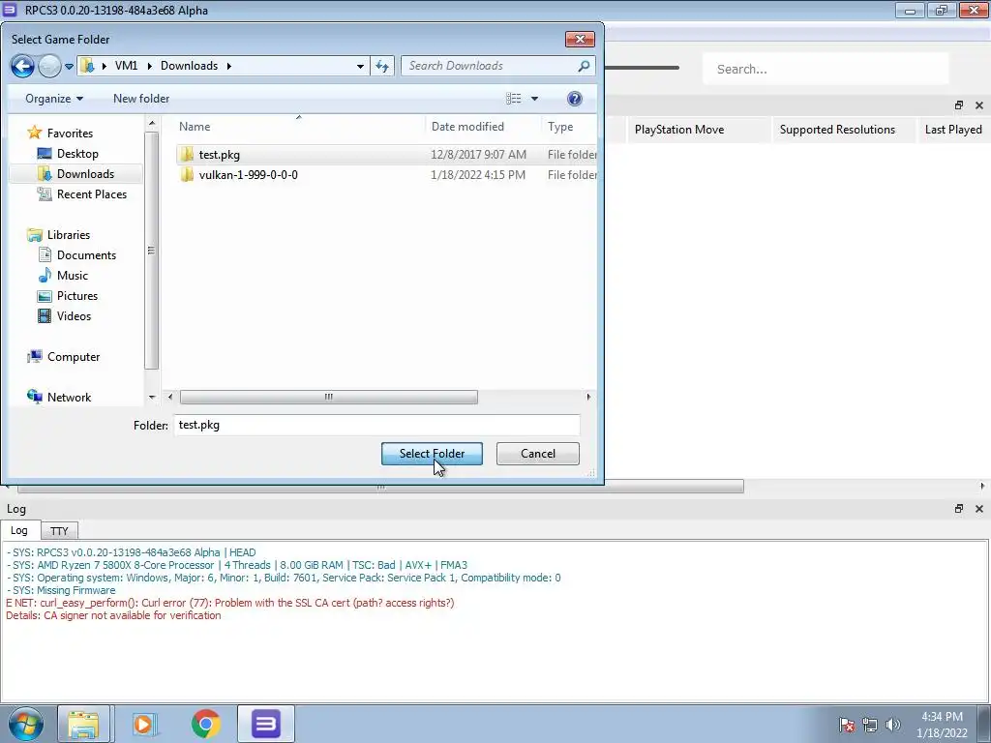Open the Windows Start menu
The height and width of the screenshot is (743, 991).
pos(26,724)
